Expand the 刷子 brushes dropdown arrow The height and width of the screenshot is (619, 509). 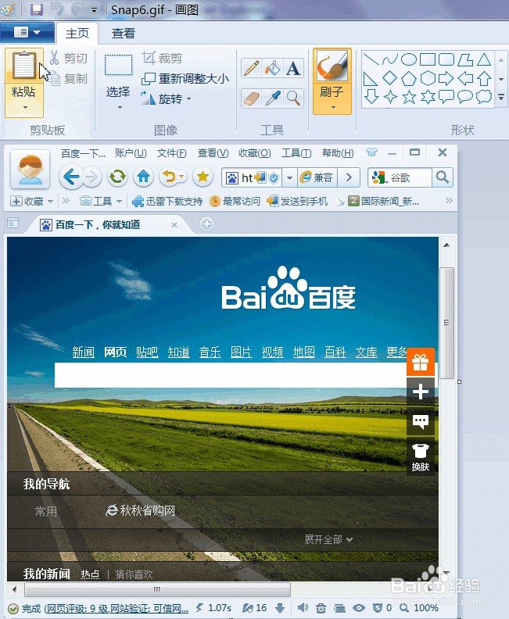click(333, 107)
